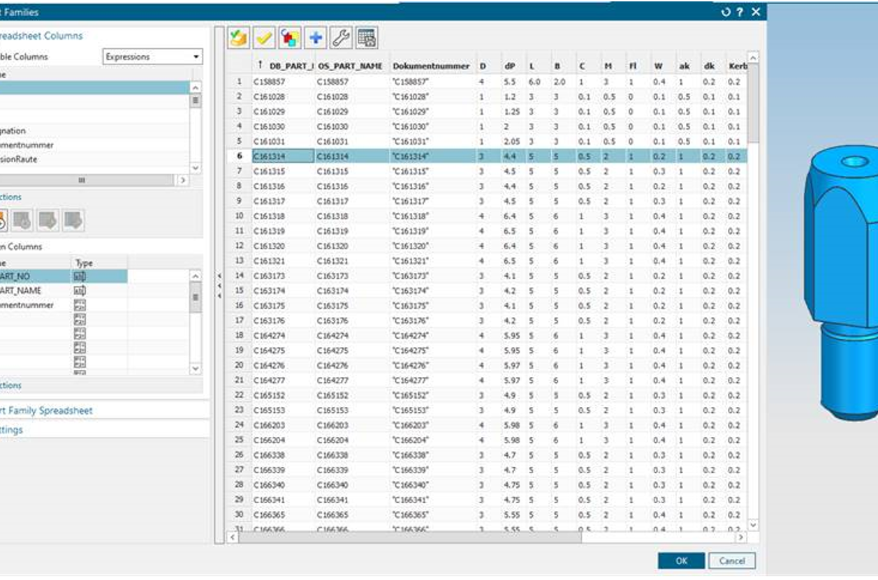Viewport: 878px width, 580px height.
Task: Click the wrench icon in spreadsheet toolbar
Action: click(x=341, y=38)
